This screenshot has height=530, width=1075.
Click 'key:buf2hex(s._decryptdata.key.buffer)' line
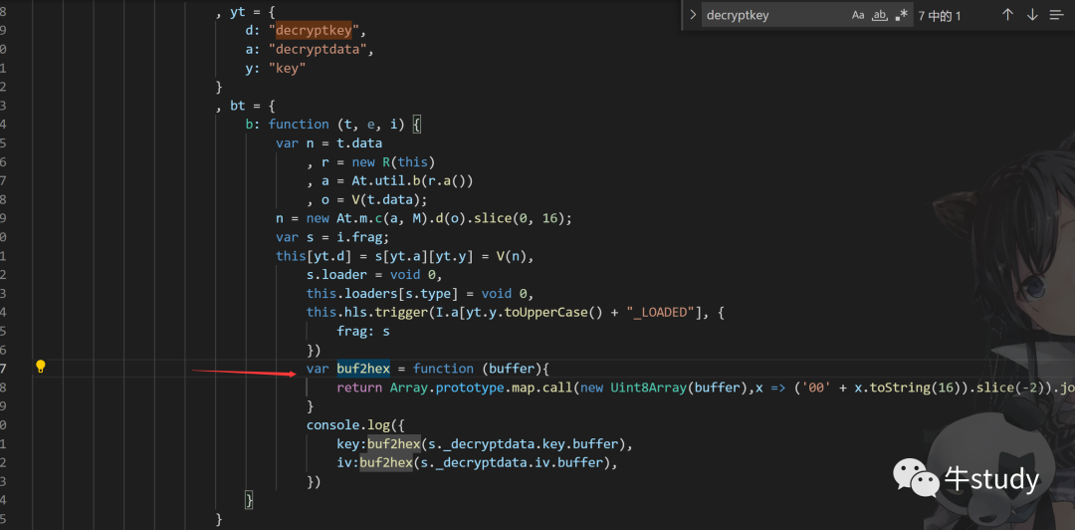pyautogui.click(x=485, y=443)
